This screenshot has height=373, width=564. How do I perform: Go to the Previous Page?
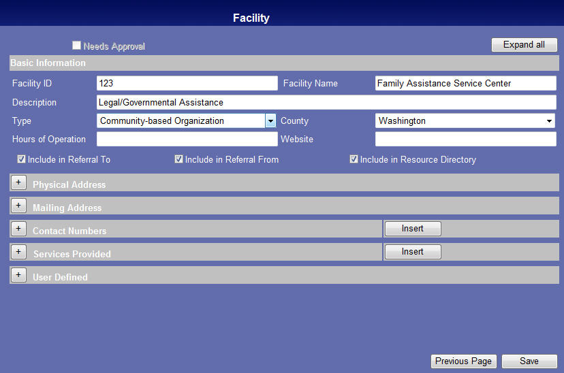[464, 361]
